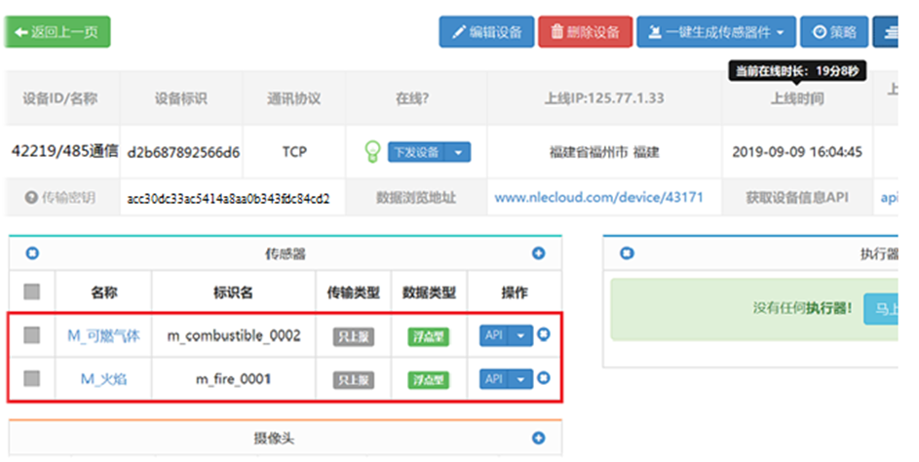Viewport: 919px width, 462px height.
Task: Add a sensor with plus icon
Action: pos(539,253)
